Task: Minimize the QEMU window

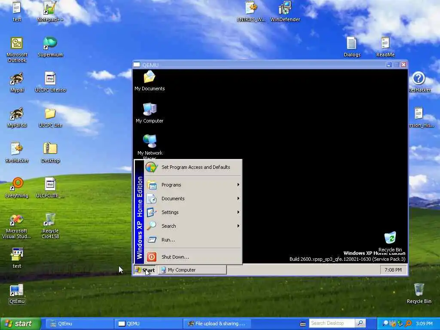Action: pyautogui.click(x=388, y=65)
